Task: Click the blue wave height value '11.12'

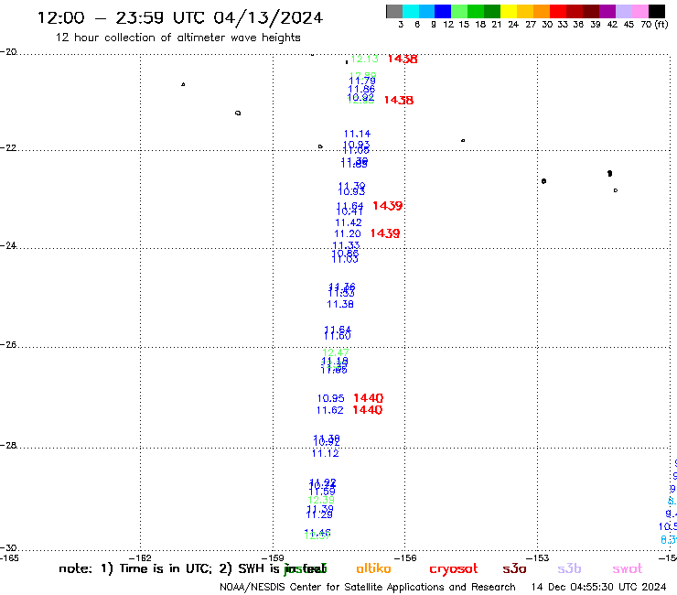Action: click(x=325, y=453)
